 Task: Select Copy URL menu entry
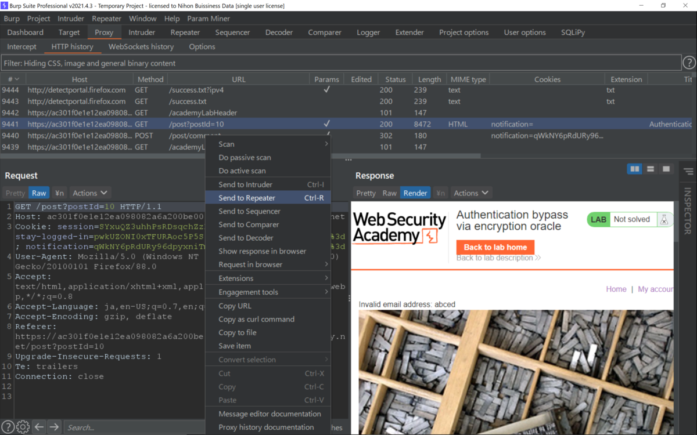(x=268, y=306)
